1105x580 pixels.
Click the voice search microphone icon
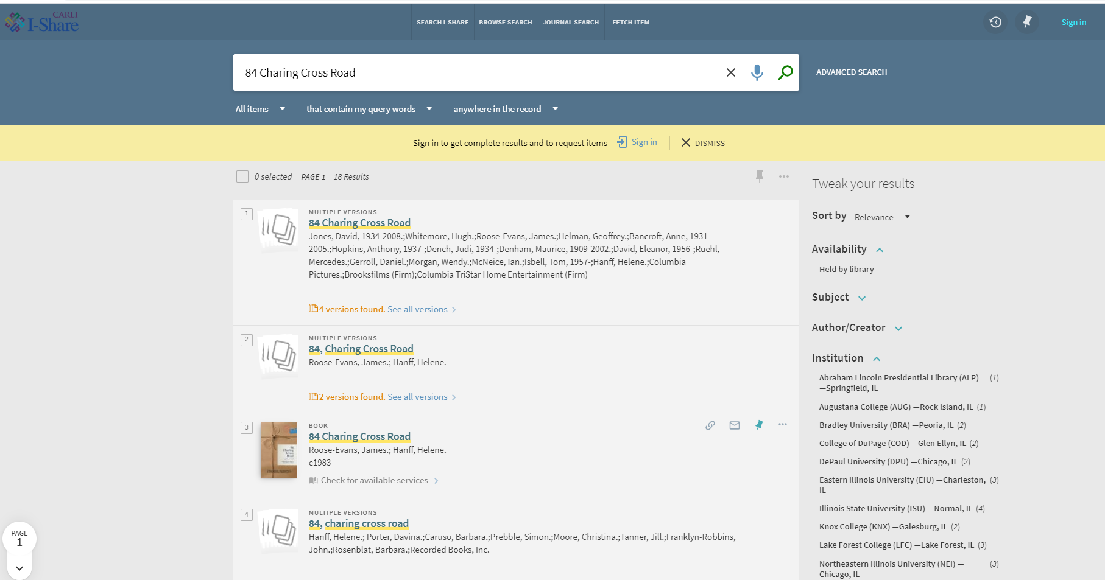point(757,72)
